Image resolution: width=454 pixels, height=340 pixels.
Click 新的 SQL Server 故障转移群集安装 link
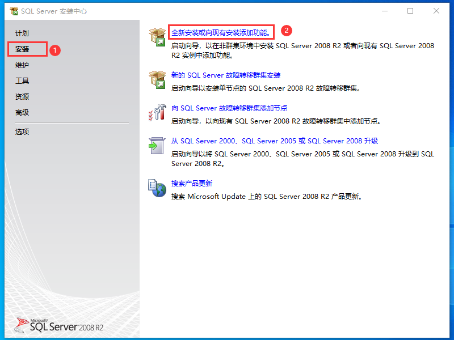pyautogui.click(x=226, y=75)
